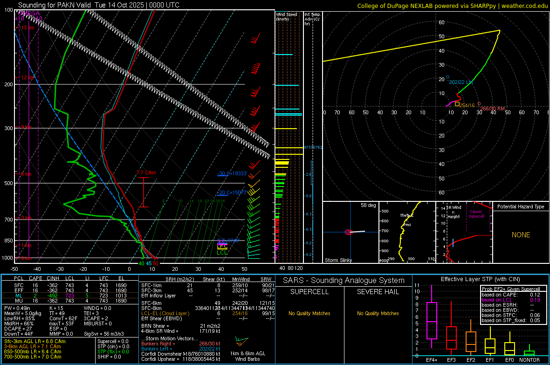The image size is (550, 365).
Task: Click the green LCL label on skew-T
Action: click(x=222, y=252)
